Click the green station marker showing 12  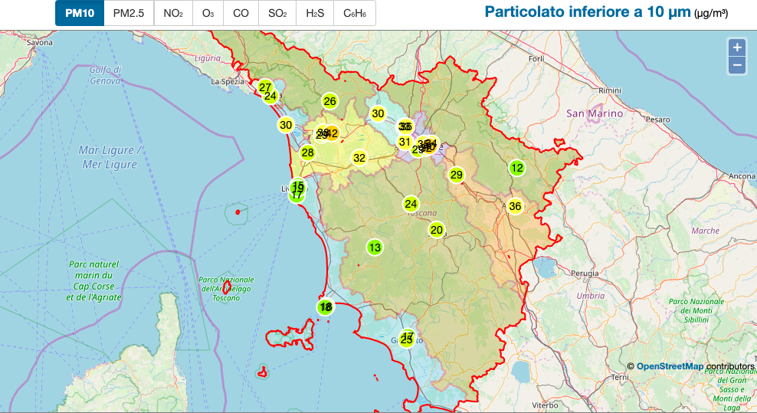click(x=517, y=169)
